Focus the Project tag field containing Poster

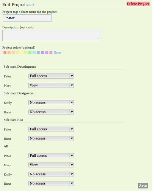[27, 18]
